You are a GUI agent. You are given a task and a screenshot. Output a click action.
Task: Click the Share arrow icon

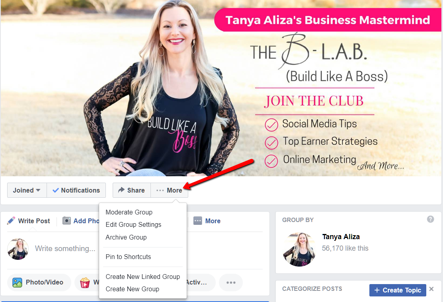[x=121, y=190]
